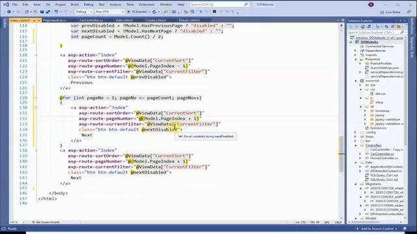Click the highlighted Solution Explorer toolbar icon

(398, 27)
